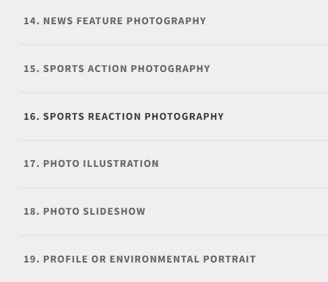Click the word FEATURE in item 14
Viewport: 328px width, 282px height.
point(100,21)
